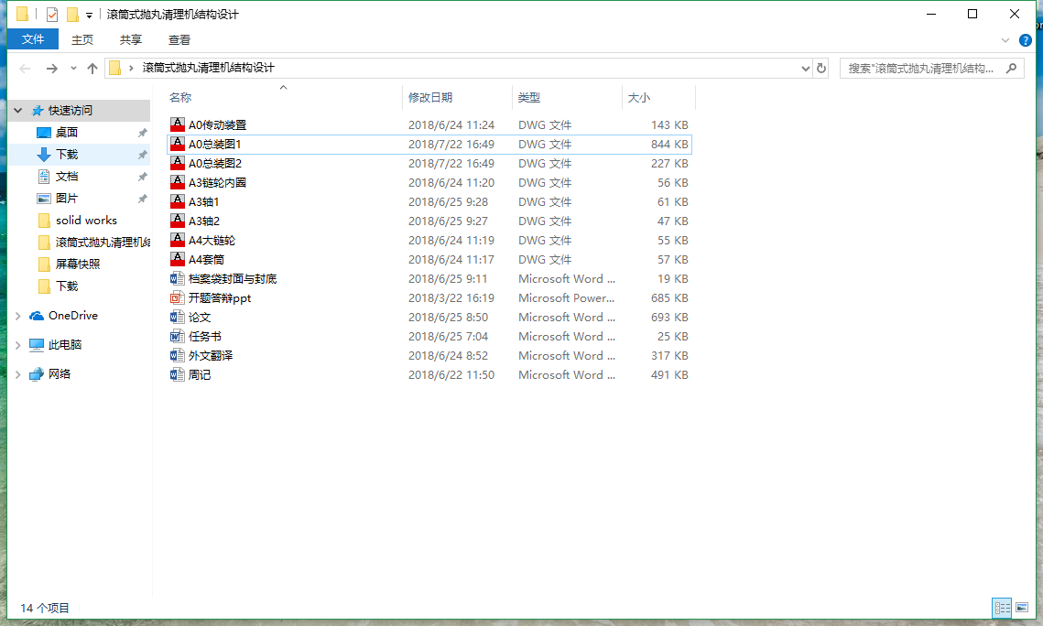
Task: Open 屏幕快照 folder in sidebar
Action: click(x=78, y=264)
